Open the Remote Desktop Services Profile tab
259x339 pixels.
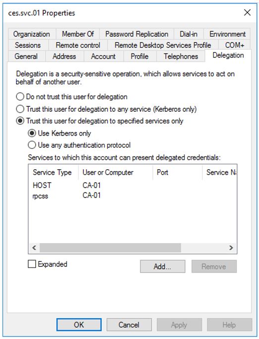tap(163, 45)
